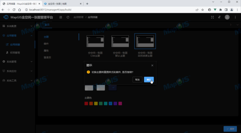Select the checked dark style swatch

[x=112, y=88]
